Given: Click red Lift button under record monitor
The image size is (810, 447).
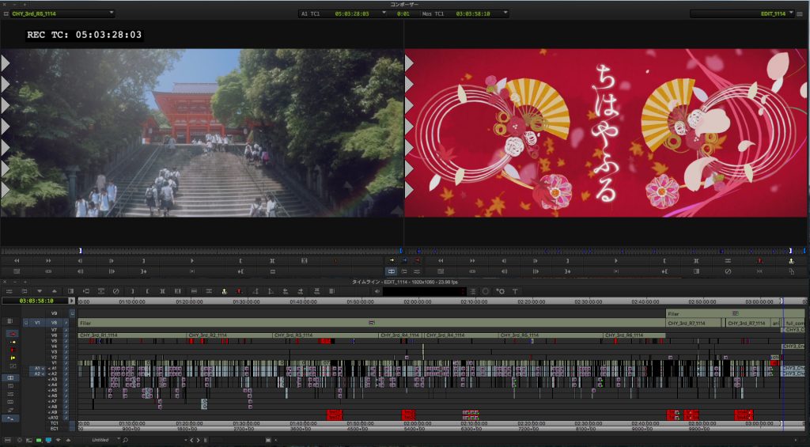Looking at the screenshot, I should (760, 261).
